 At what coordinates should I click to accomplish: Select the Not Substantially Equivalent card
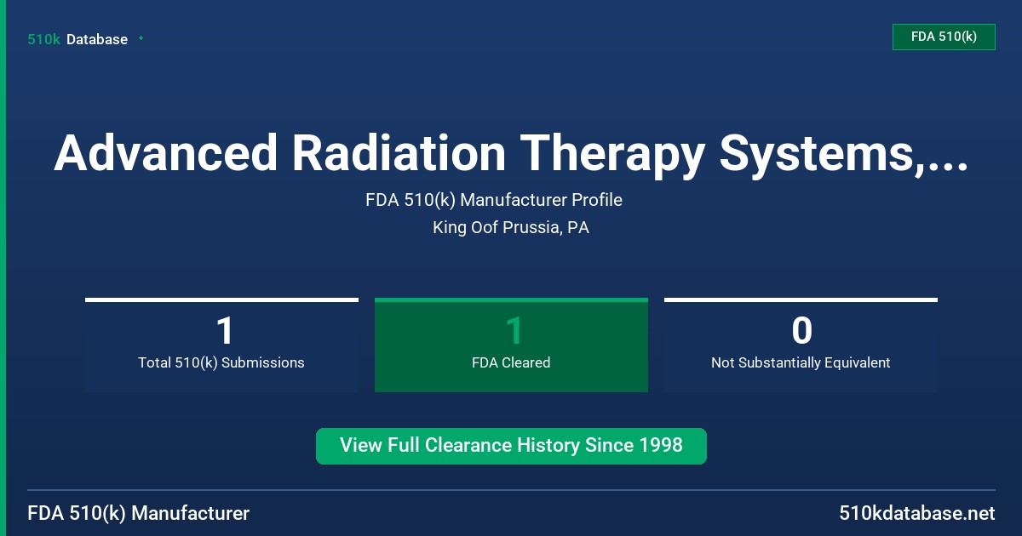point(801,345)
